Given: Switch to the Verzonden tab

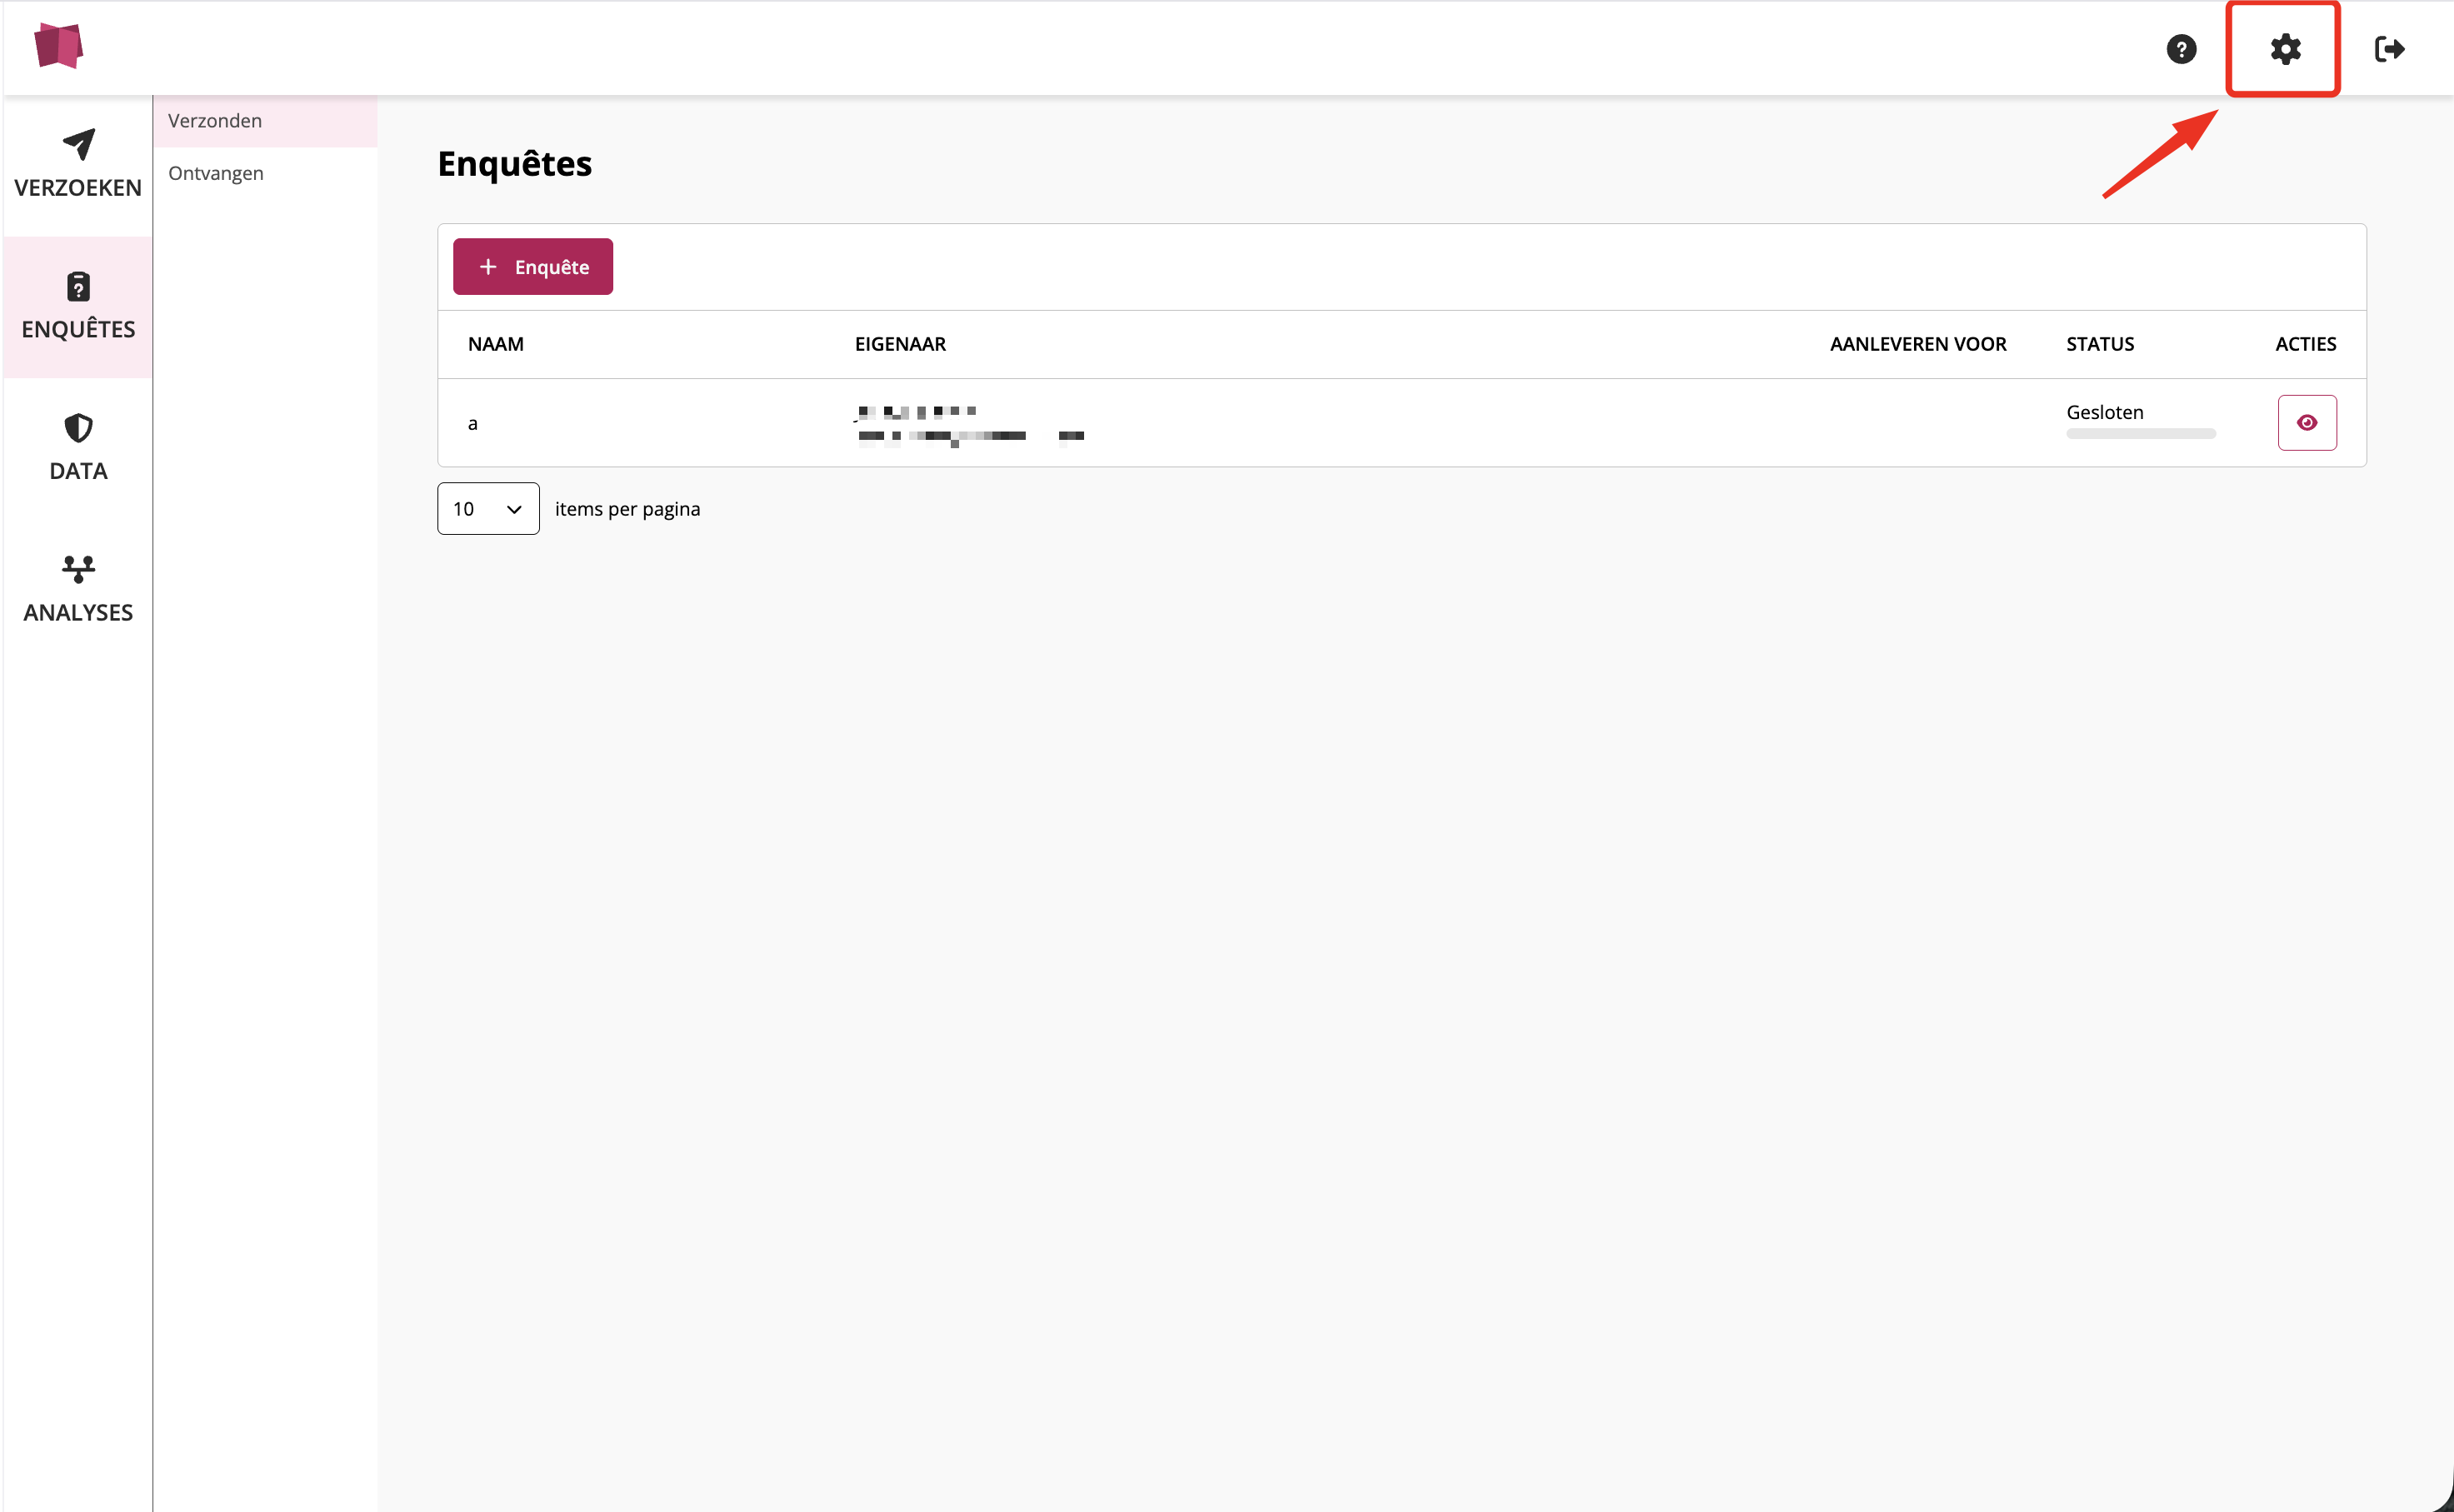Looking at the screenshot, I should click(x=215, y=121).
